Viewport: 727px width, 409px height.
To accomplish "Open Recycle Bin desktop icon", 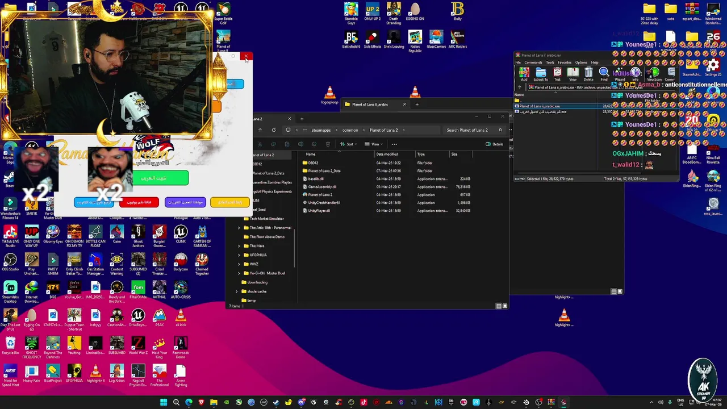I will (x=10, y=345).
